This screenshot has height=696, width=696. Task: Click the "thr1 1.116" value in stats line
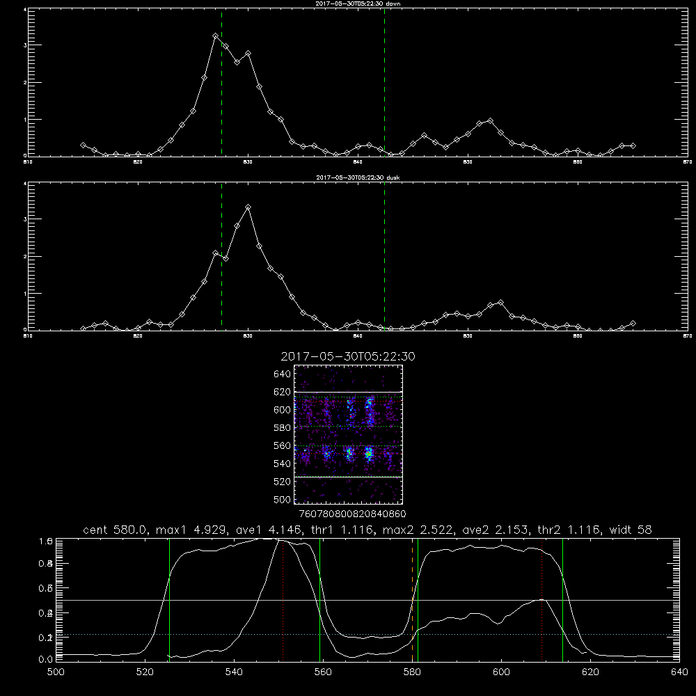[342, 530]
